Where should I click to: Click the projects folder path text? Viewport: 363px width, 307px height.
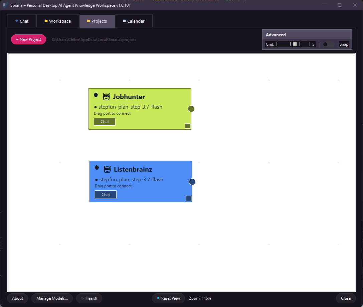[94, 40]
